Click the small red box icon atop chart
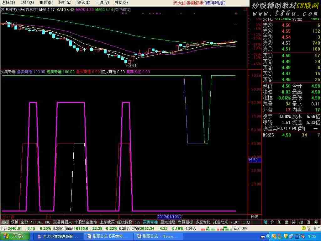This screenshot has height=241, width=321. [246, 10]
